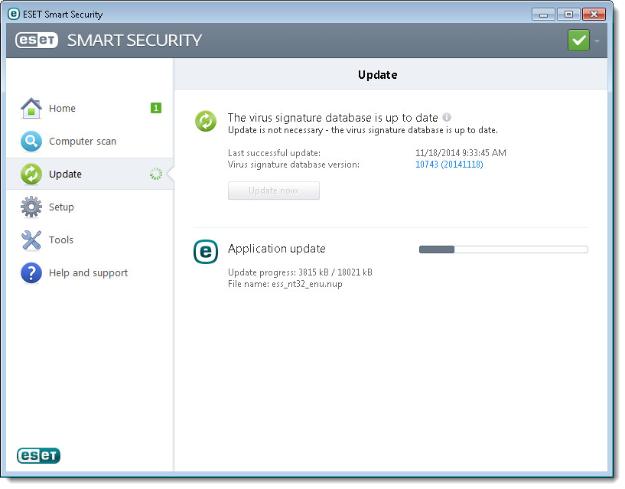Click the Tools wrench icon
The height and width of the screenshot is (489, 625).
(31, 240)
